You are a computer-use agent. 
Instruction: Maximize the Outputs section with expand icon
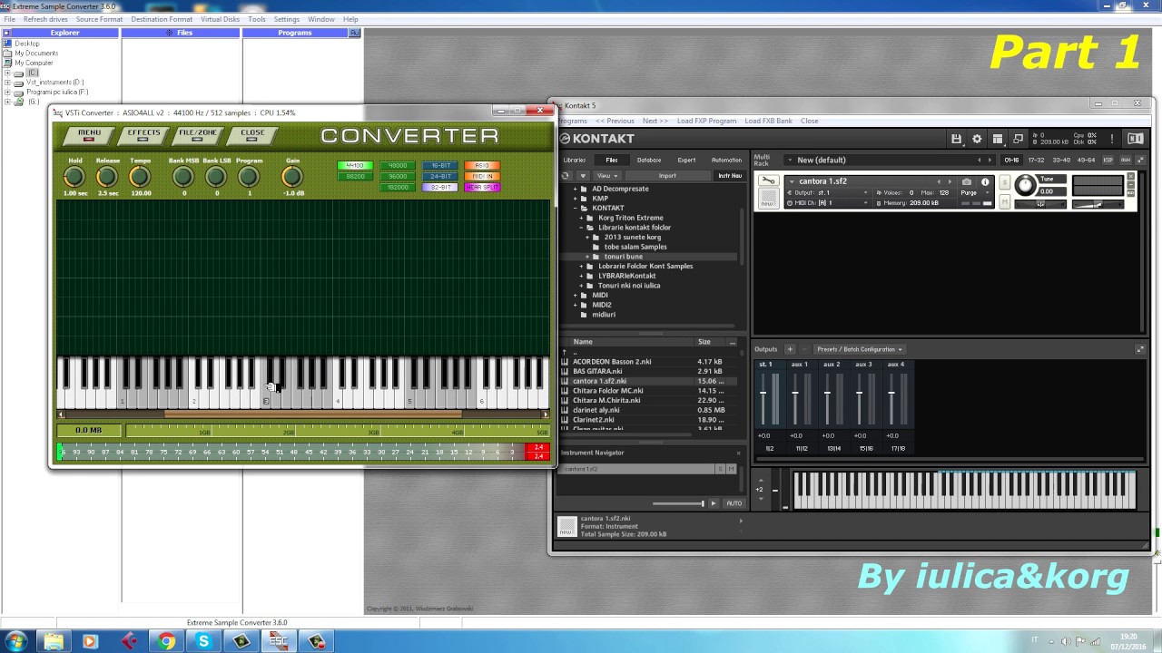pos(1140,349)
